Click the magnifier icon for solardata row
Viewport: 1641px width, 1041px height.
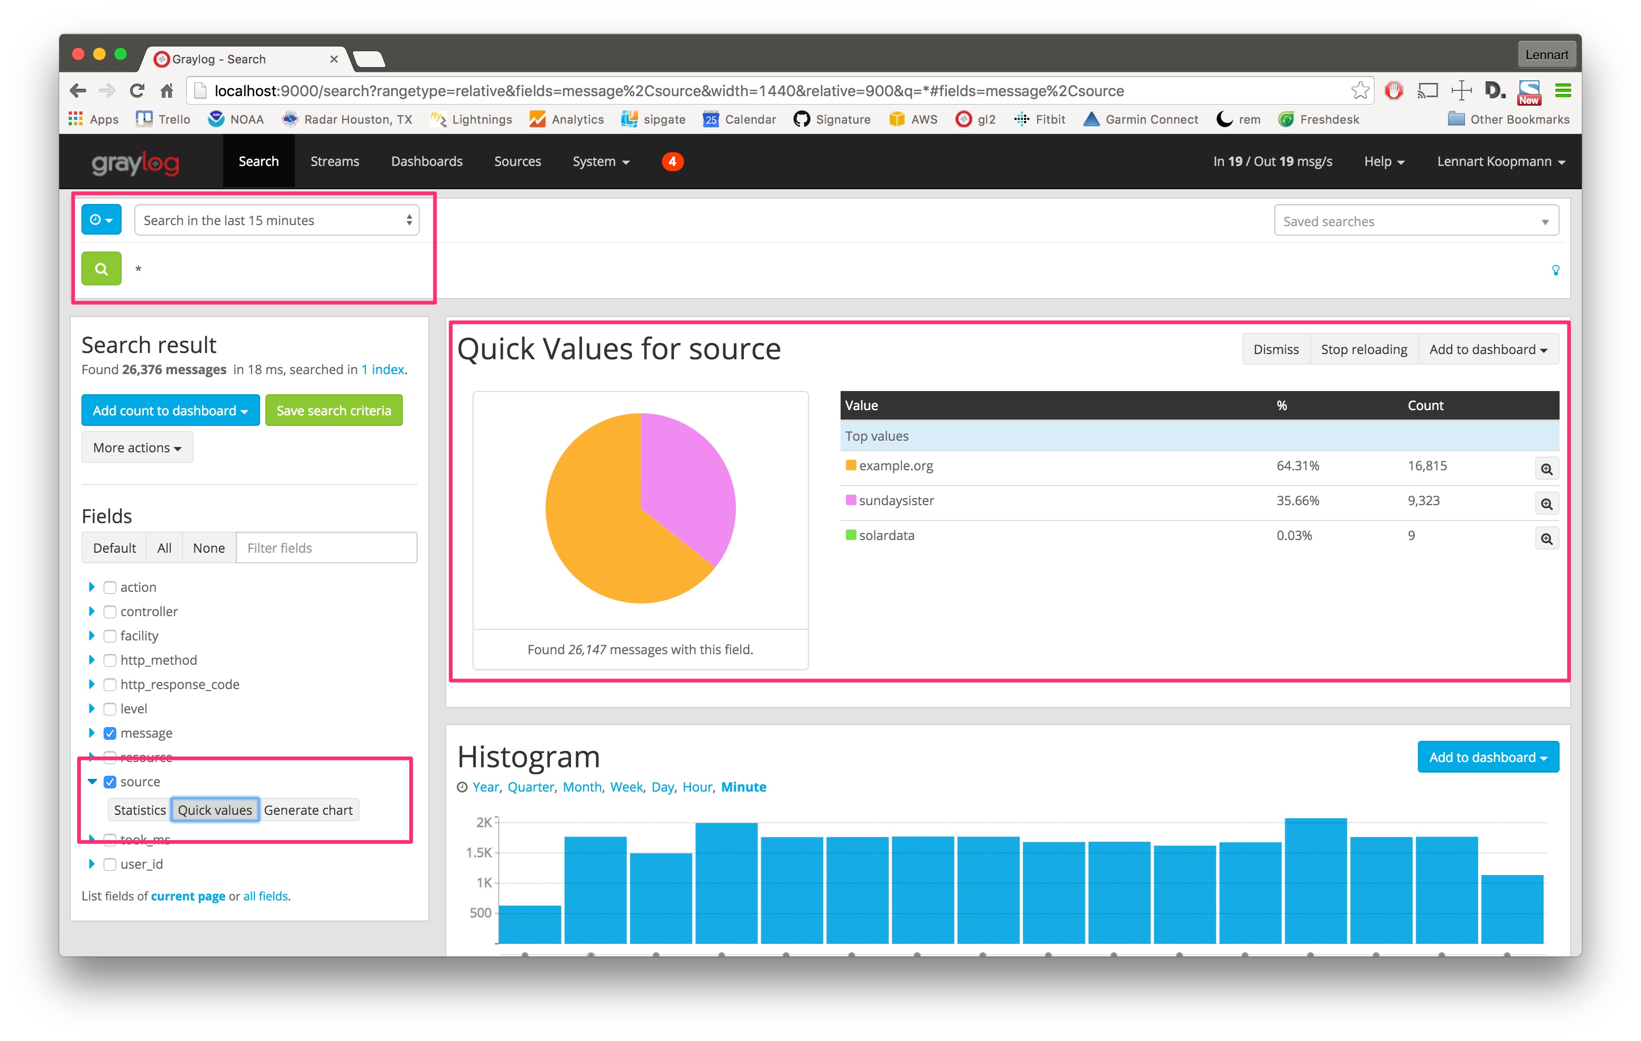click(1546, 539)
